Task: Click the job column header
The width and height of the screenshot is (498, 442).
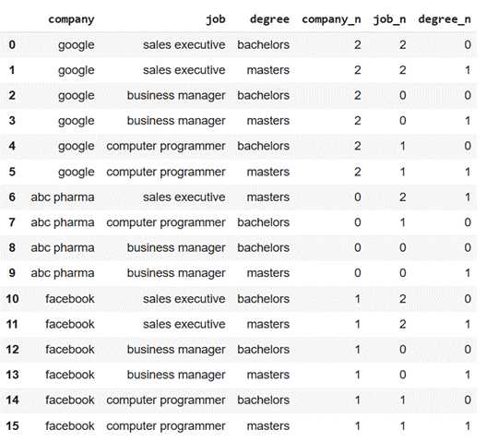Action: [216, 19]
